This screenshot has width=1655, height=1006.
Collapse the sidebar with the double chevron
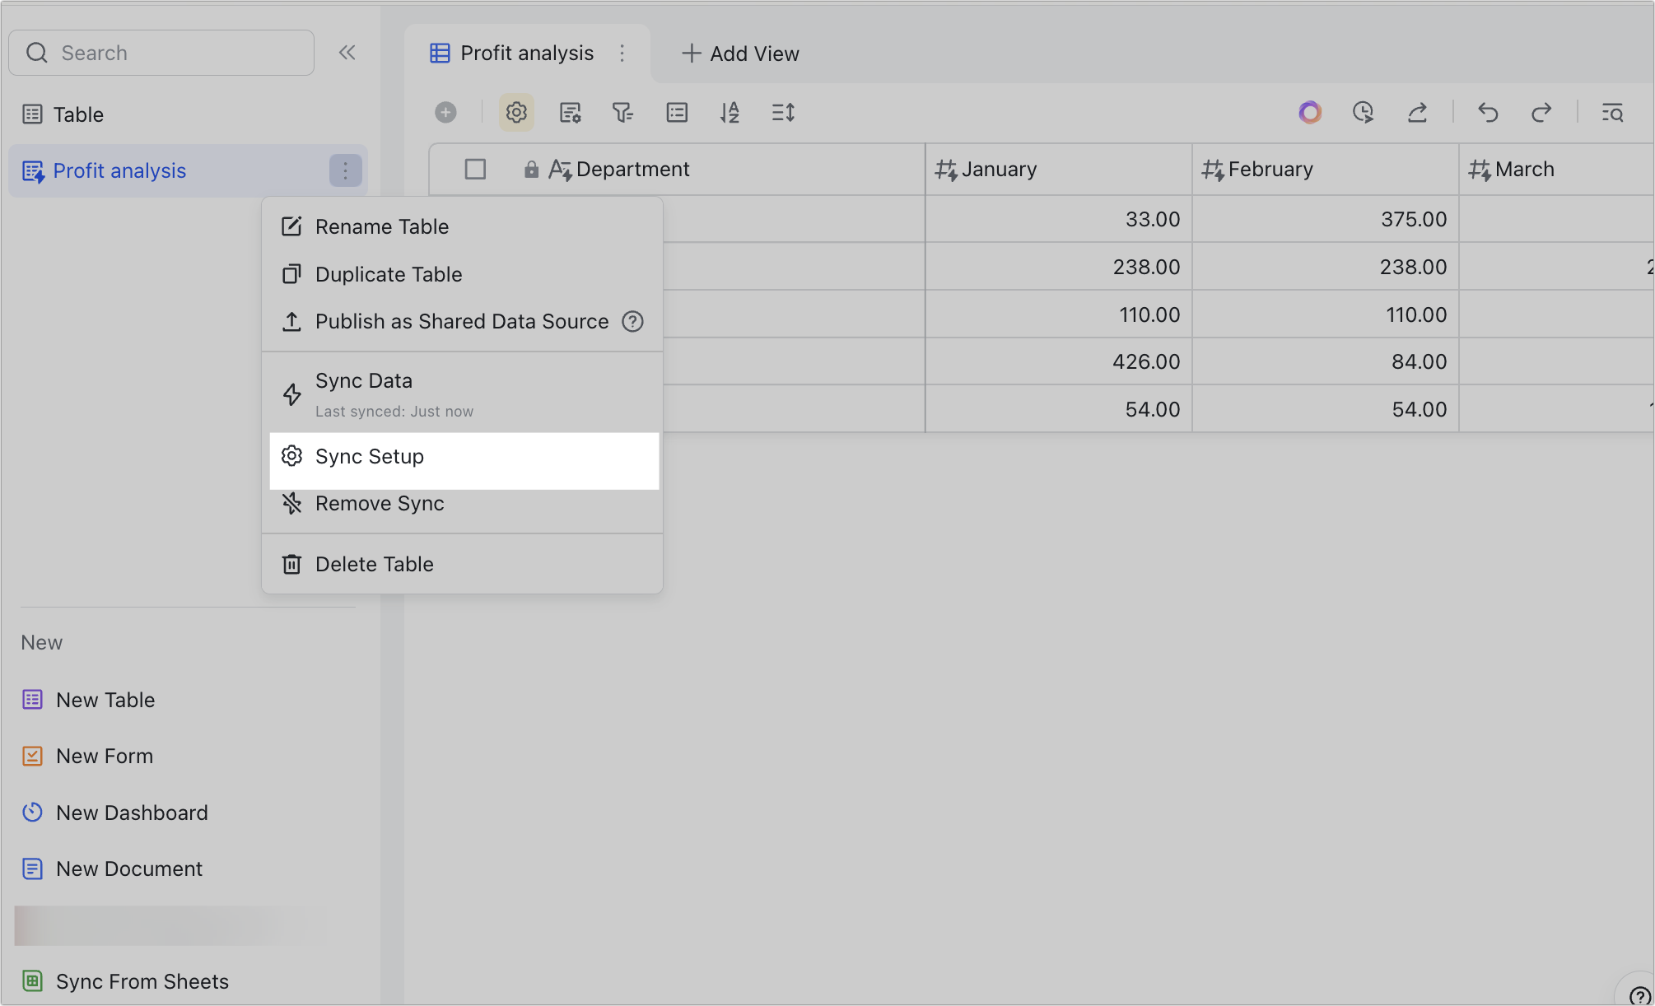click(347, 52)
